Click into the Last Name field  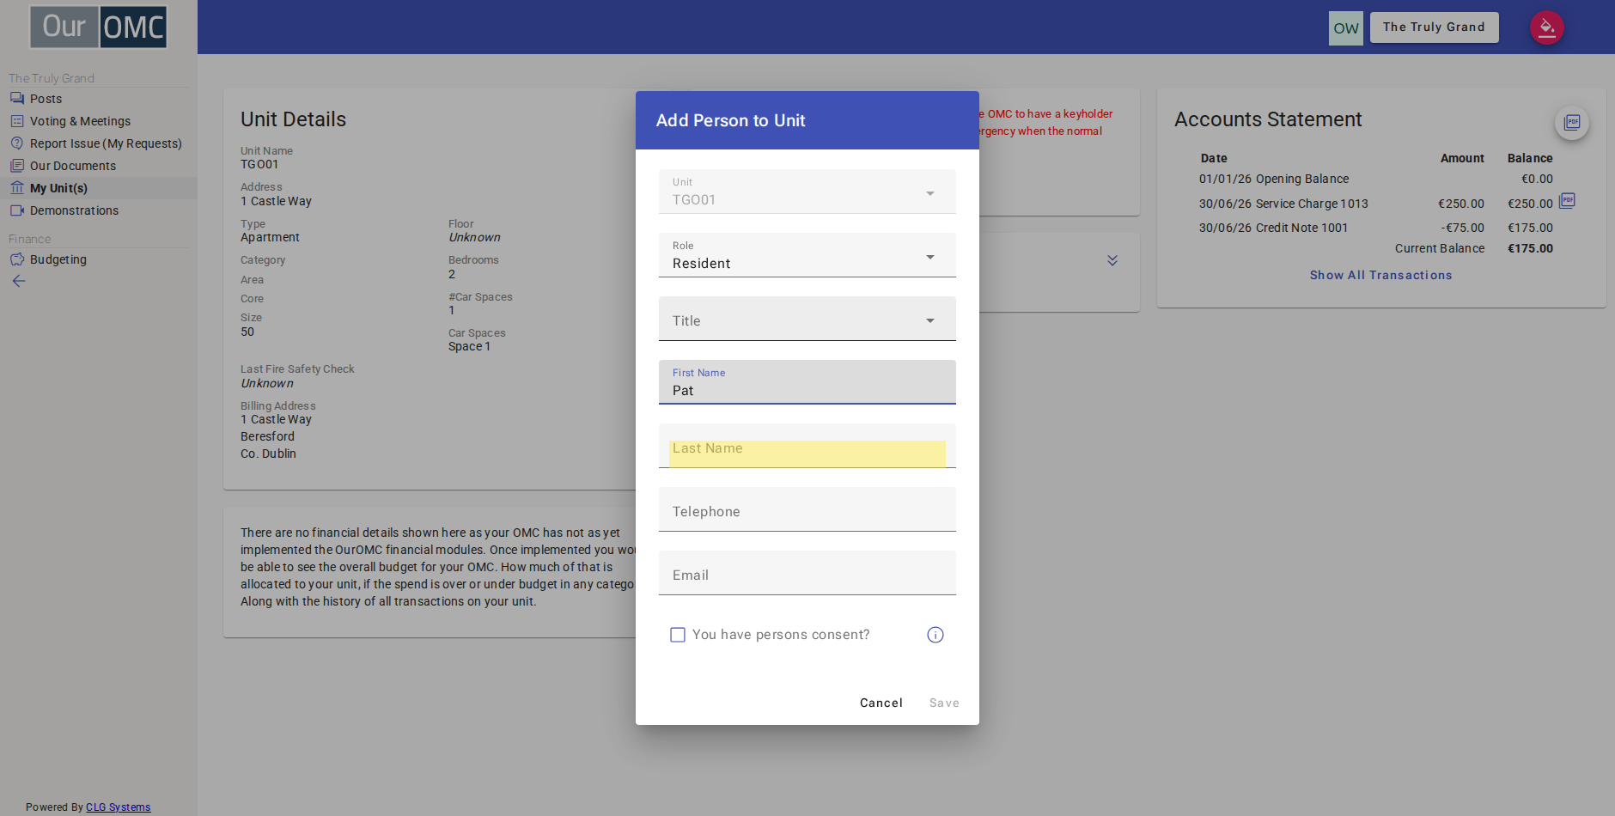coord(807,446)
